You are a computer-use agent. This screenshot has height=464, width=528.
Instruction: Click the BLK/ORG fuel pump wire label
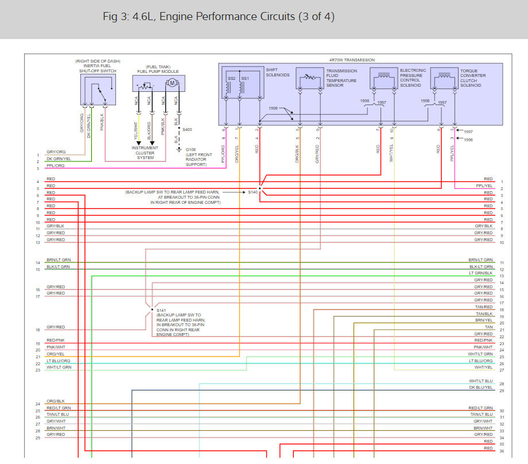pyautogui.click(x=149, y=131)
